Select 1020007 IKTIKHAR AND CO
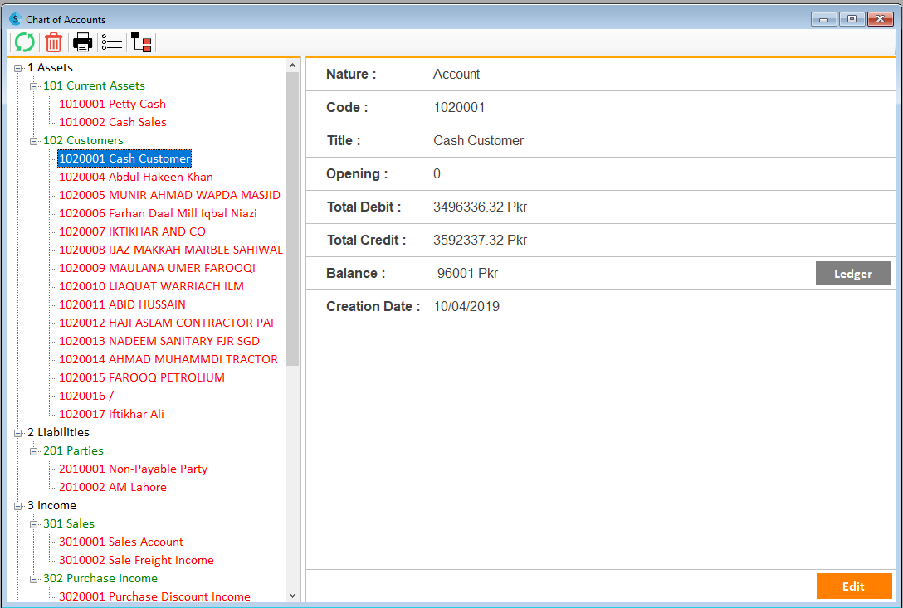Image resolution: width=903 pixels, height=608 pixels. (133, 231)
